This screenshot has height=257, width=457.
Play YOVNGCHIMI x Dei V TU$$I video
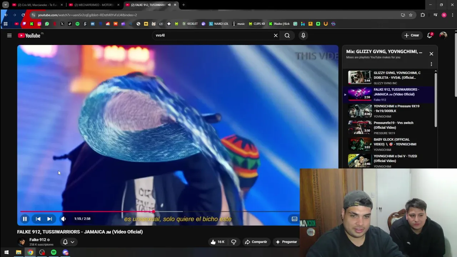click(389, 161)
